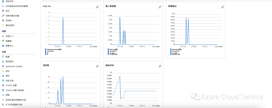This screenshot has height=108, width=272.
Task: Click the Scale out icon (扩大)
Action: [3, 104]
